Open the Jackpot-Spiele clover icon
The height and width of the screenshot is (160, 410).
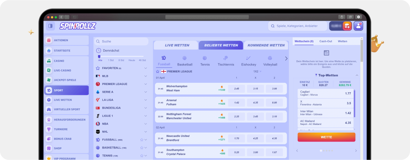tap(49, 80)
